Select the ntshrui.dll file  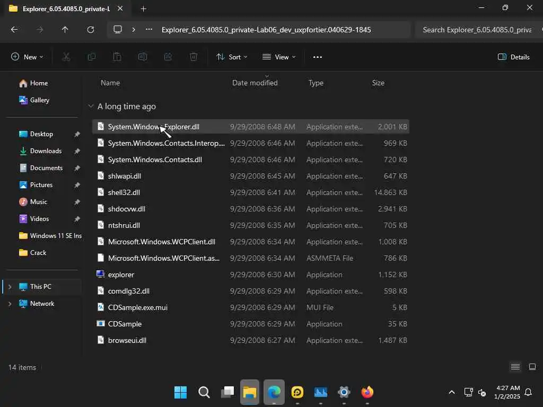coord(251,225)
